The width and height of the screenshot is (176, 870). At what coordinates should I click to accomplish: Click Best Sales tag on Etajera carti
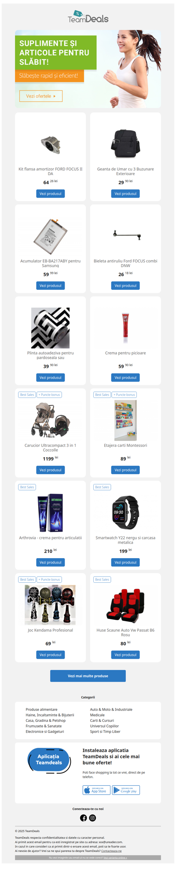pos(102,395)
